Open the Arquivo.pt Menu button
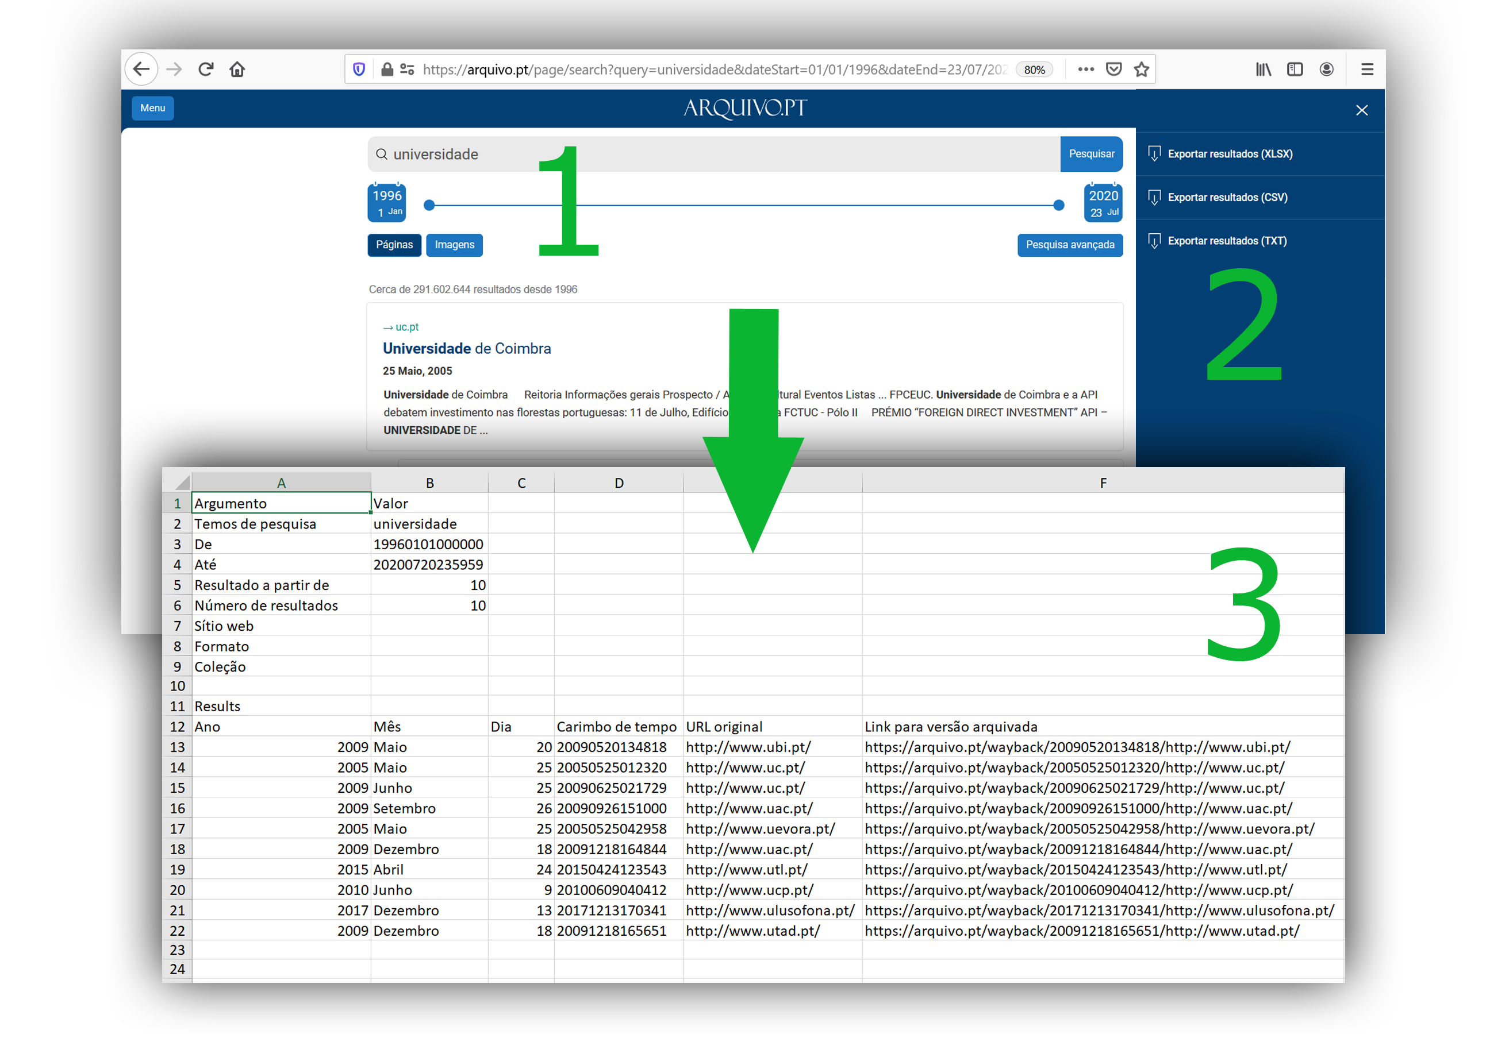 152,107
